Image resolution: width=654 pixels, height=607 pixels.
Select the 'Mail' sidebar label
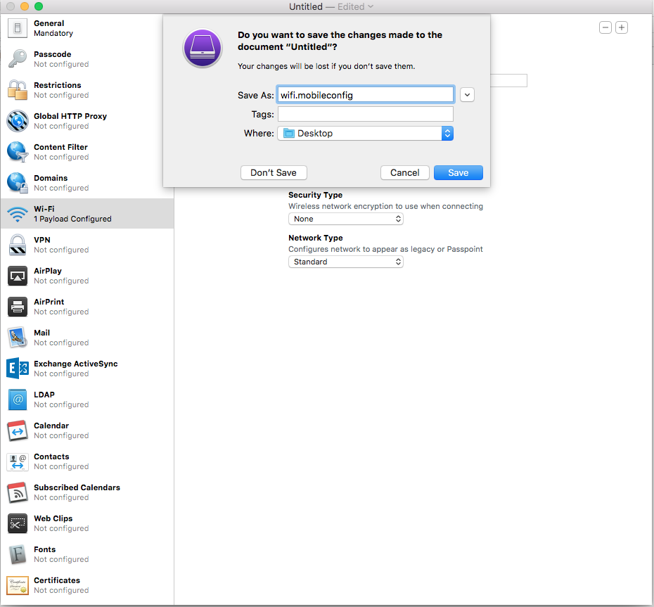41,333
